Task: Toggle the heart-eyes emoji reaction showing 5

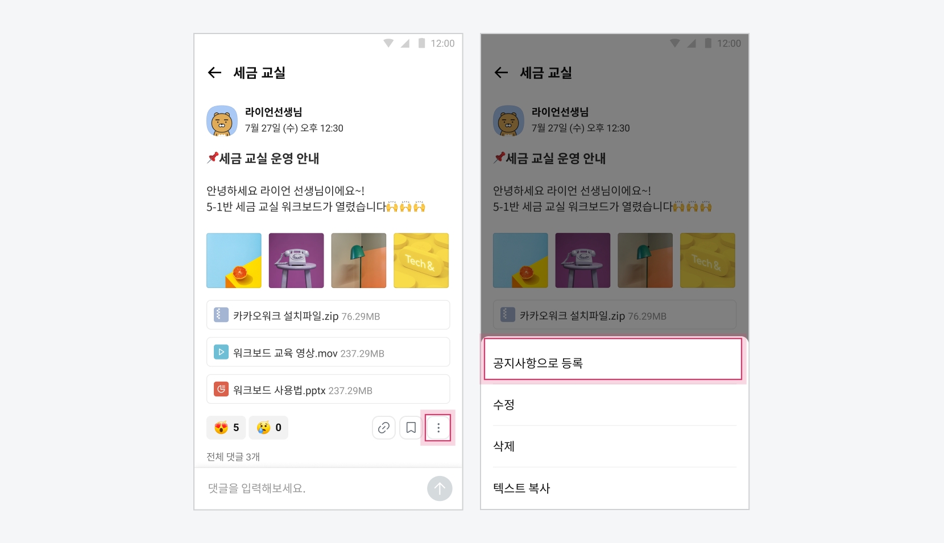Action: coord(226,428)
